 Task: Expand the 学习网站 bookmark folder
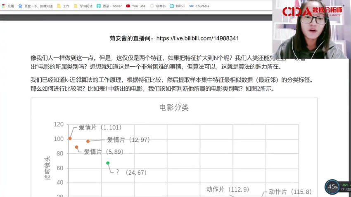83,6
